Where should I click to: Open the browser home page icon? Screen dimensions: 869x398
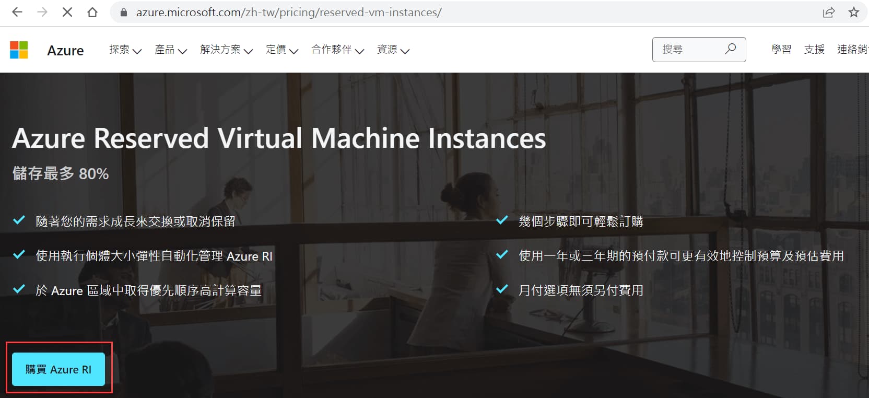tap(92, 12)
